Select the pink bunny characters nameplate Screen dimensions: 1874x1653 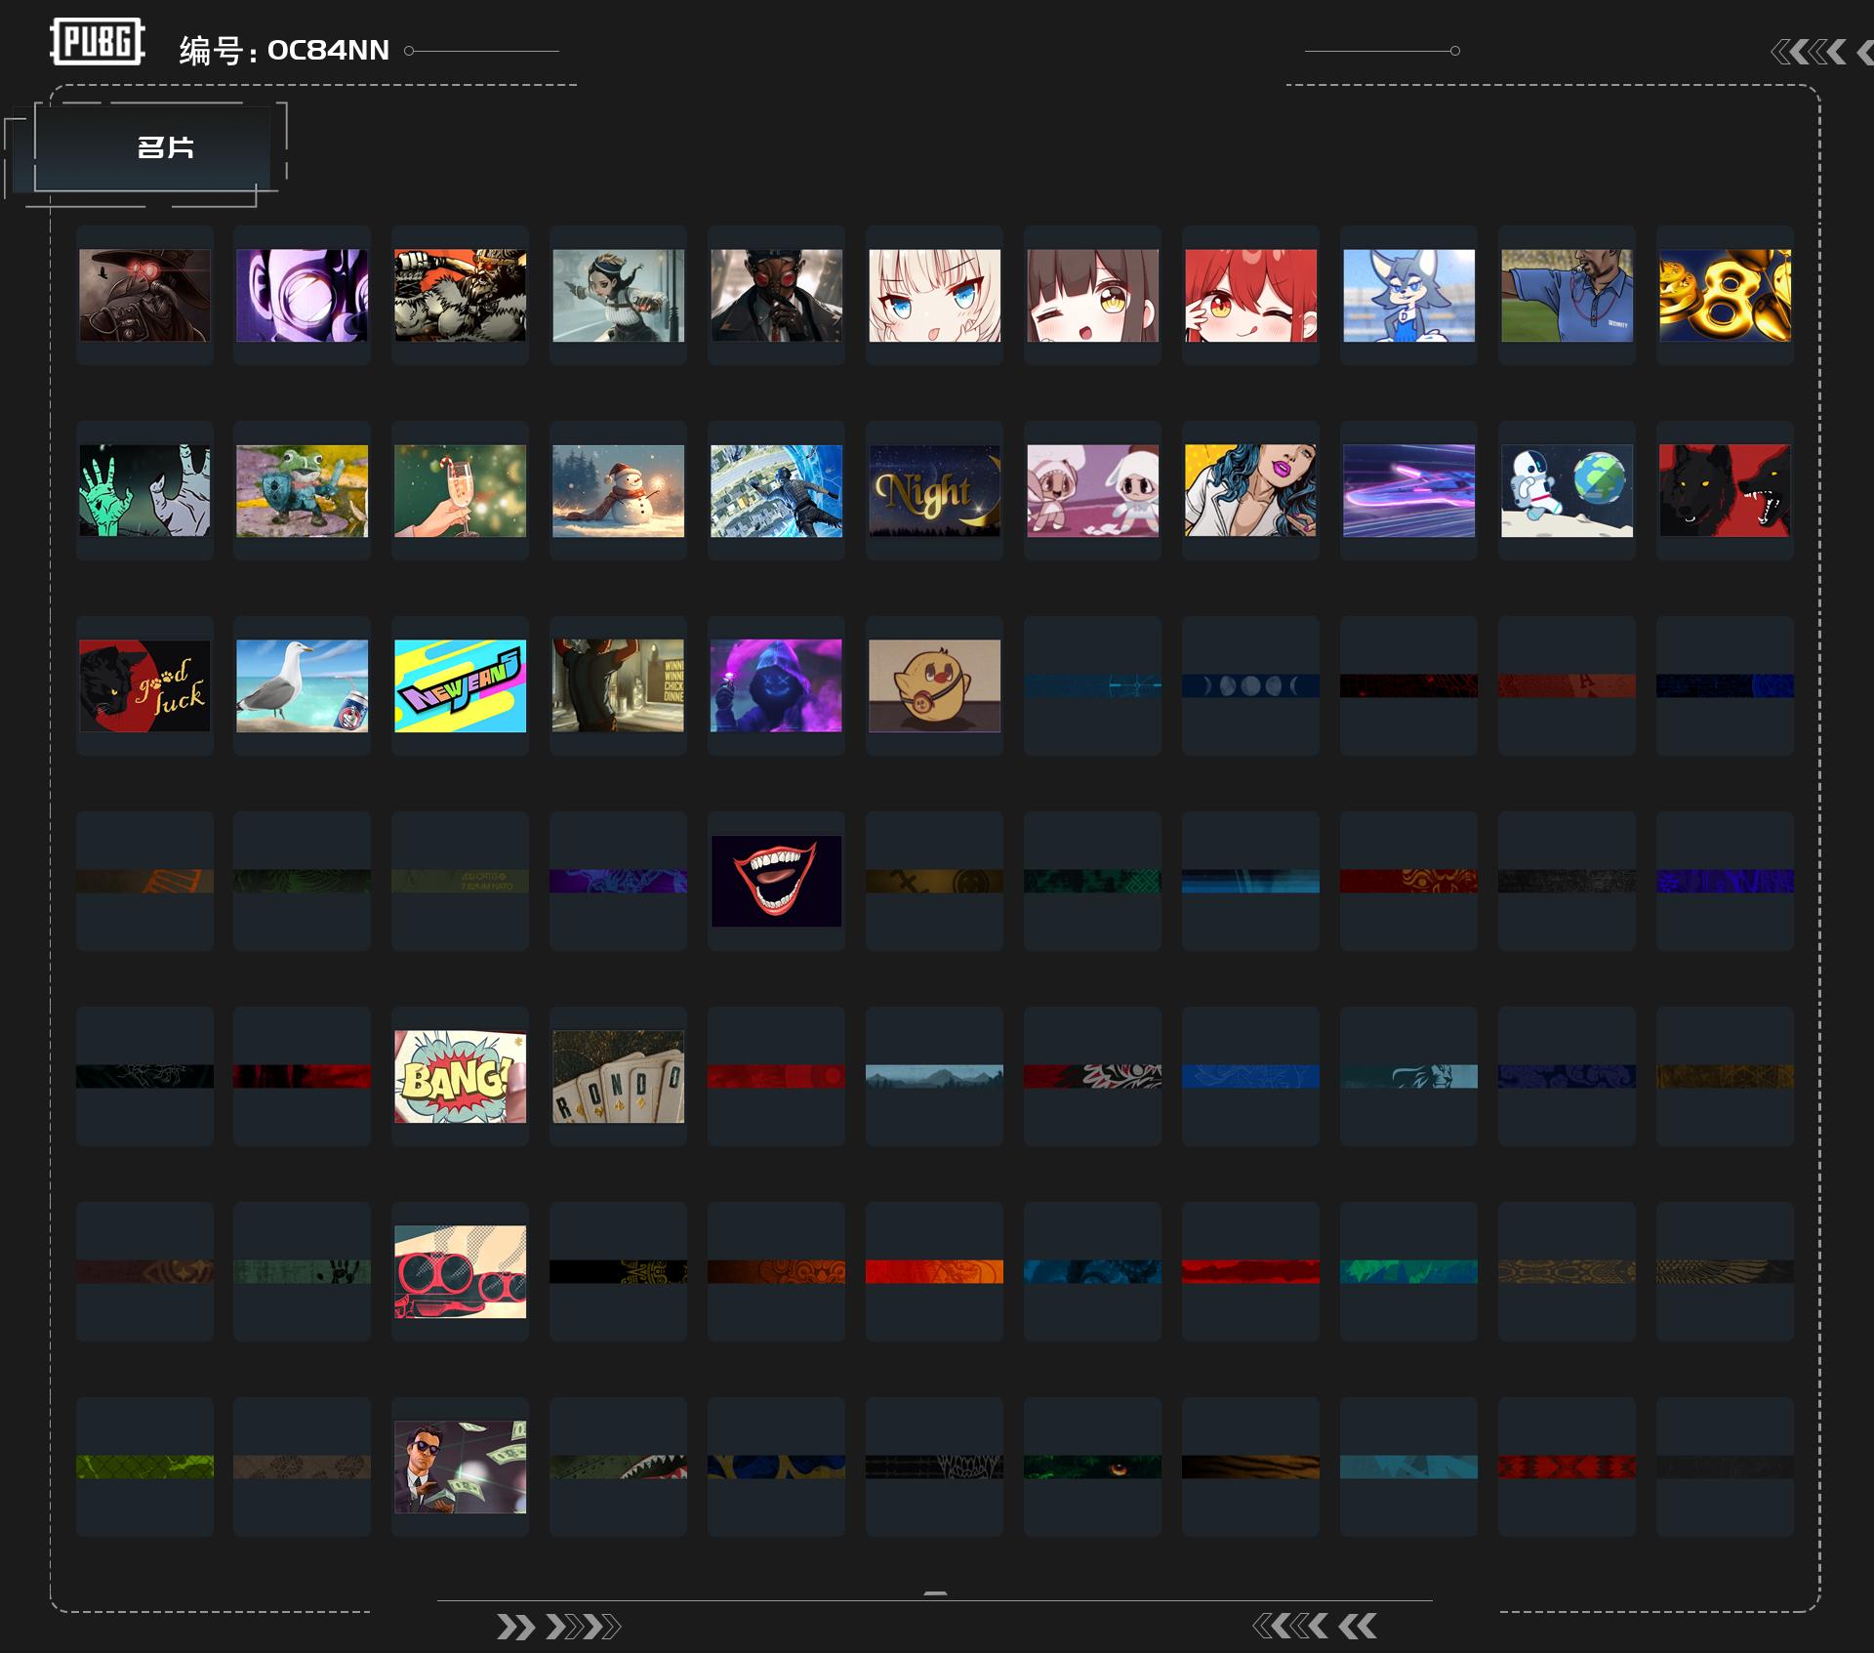(x=1093, y=490)
